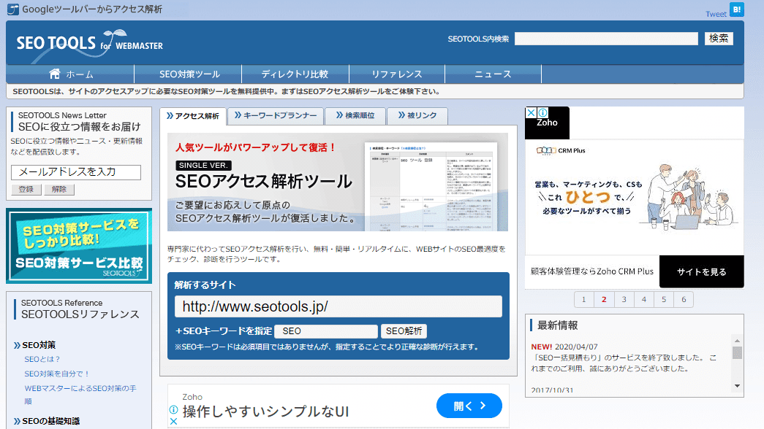Focus the SEOTOOLS内検索 search field

point(606,39)
